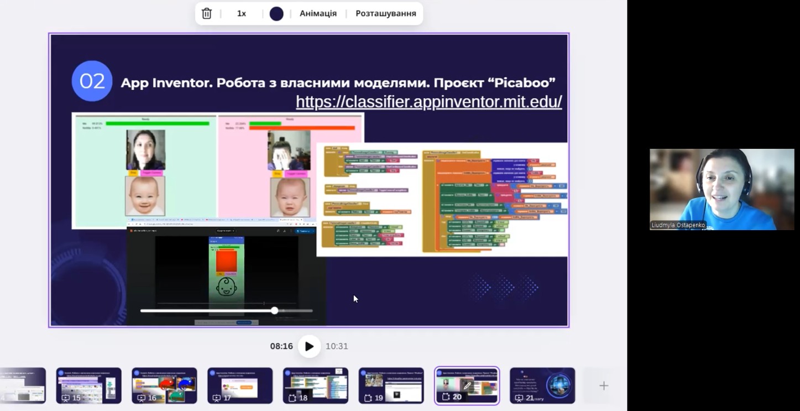
Task: Open slide 18 thumbnail
Action: click(316, 386)
